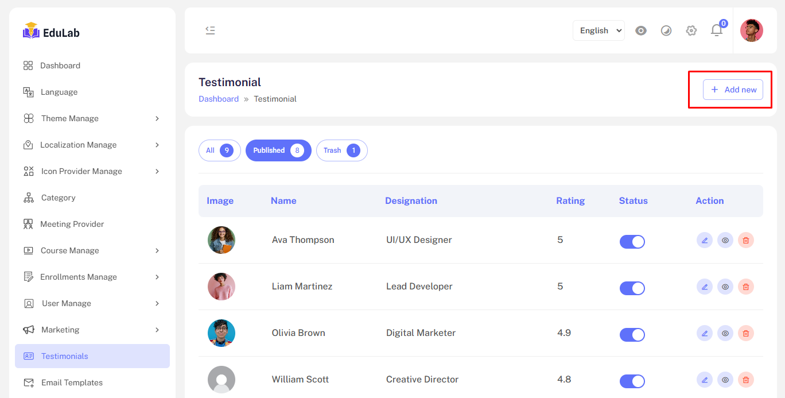Image resolution: width=785 pixels, height=398 pixels.
Task: Delete William Scott testimonial trash icon
Action: pyautogui.click(x=746, y=380)
